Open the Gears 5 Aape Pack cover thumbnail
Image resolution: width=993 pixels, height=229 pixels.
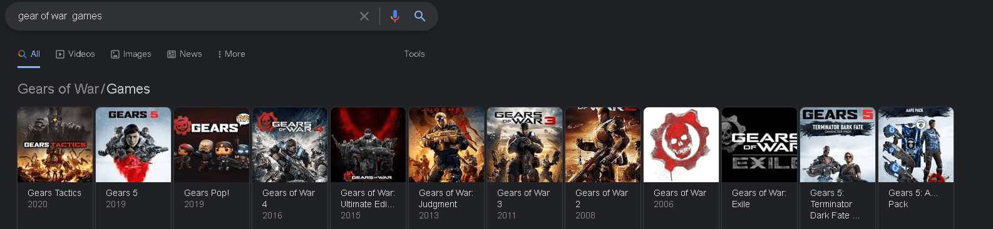tap(916, 145)
